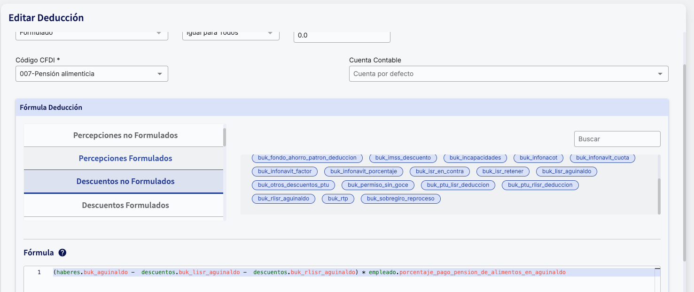The height and width of the screenshot is (292, 694).
Task: Click the Fórmula help question mark icon
Action: tap(62, 253)
